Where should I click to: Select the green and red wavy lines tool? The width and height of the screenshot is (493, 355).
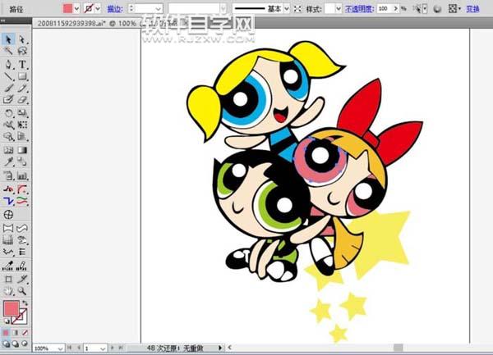point(22,201)
